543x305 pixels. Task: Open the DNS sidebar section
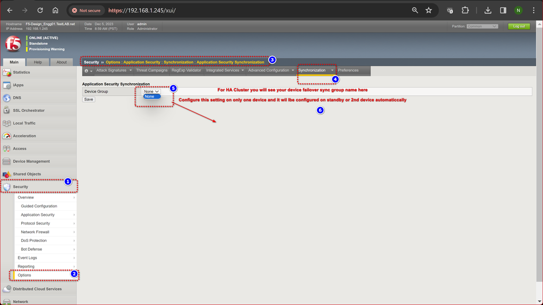pyautogui.click(x=38, y=98)
